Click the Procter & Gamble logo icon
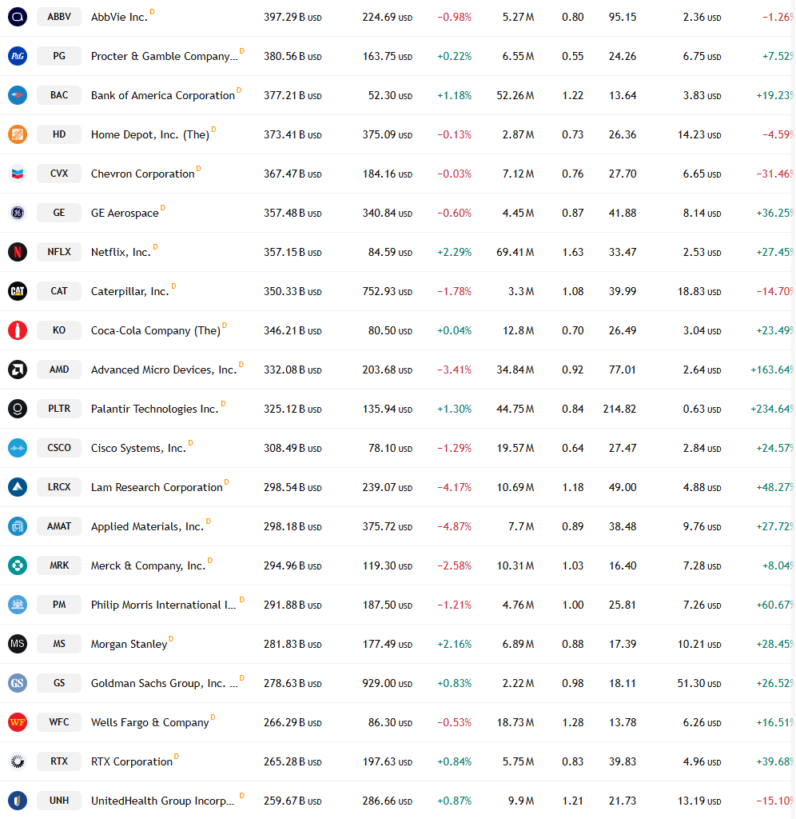Image resolution: width=796 pixels, height=819 pixels. [x=18, y=56]
